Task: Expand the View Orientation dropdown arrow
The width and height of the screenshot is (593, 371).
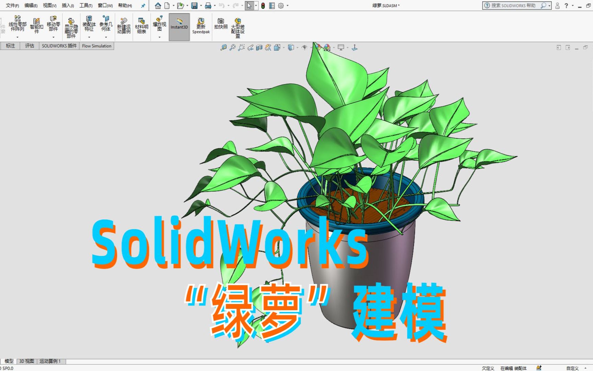Action: pos(283,47)
